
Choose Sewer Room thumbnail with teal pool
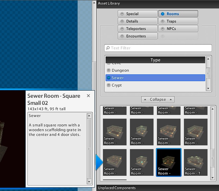pyautogui.click(x=142, y=162)
